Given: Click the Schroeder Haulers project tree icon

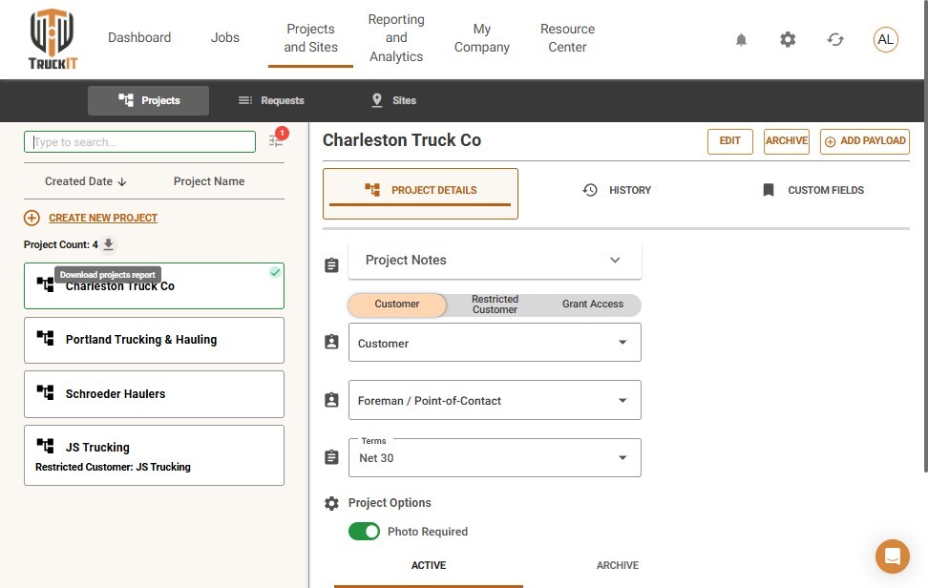Looking at the screenshot, I should point(46,392).
